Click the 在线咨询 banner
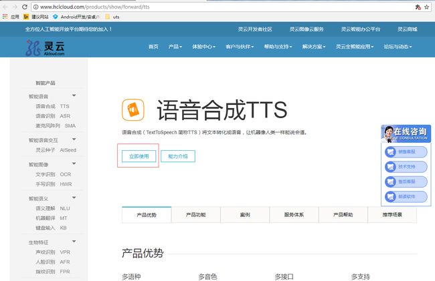The width and height of the screenshot is (435, 281). (406, 134)
